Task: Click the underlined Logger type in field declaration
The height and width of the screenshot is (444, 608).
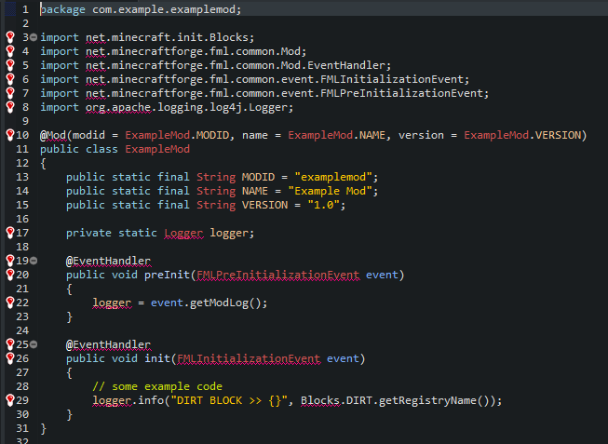Action: pyautogui.click(x=182, y=233)
